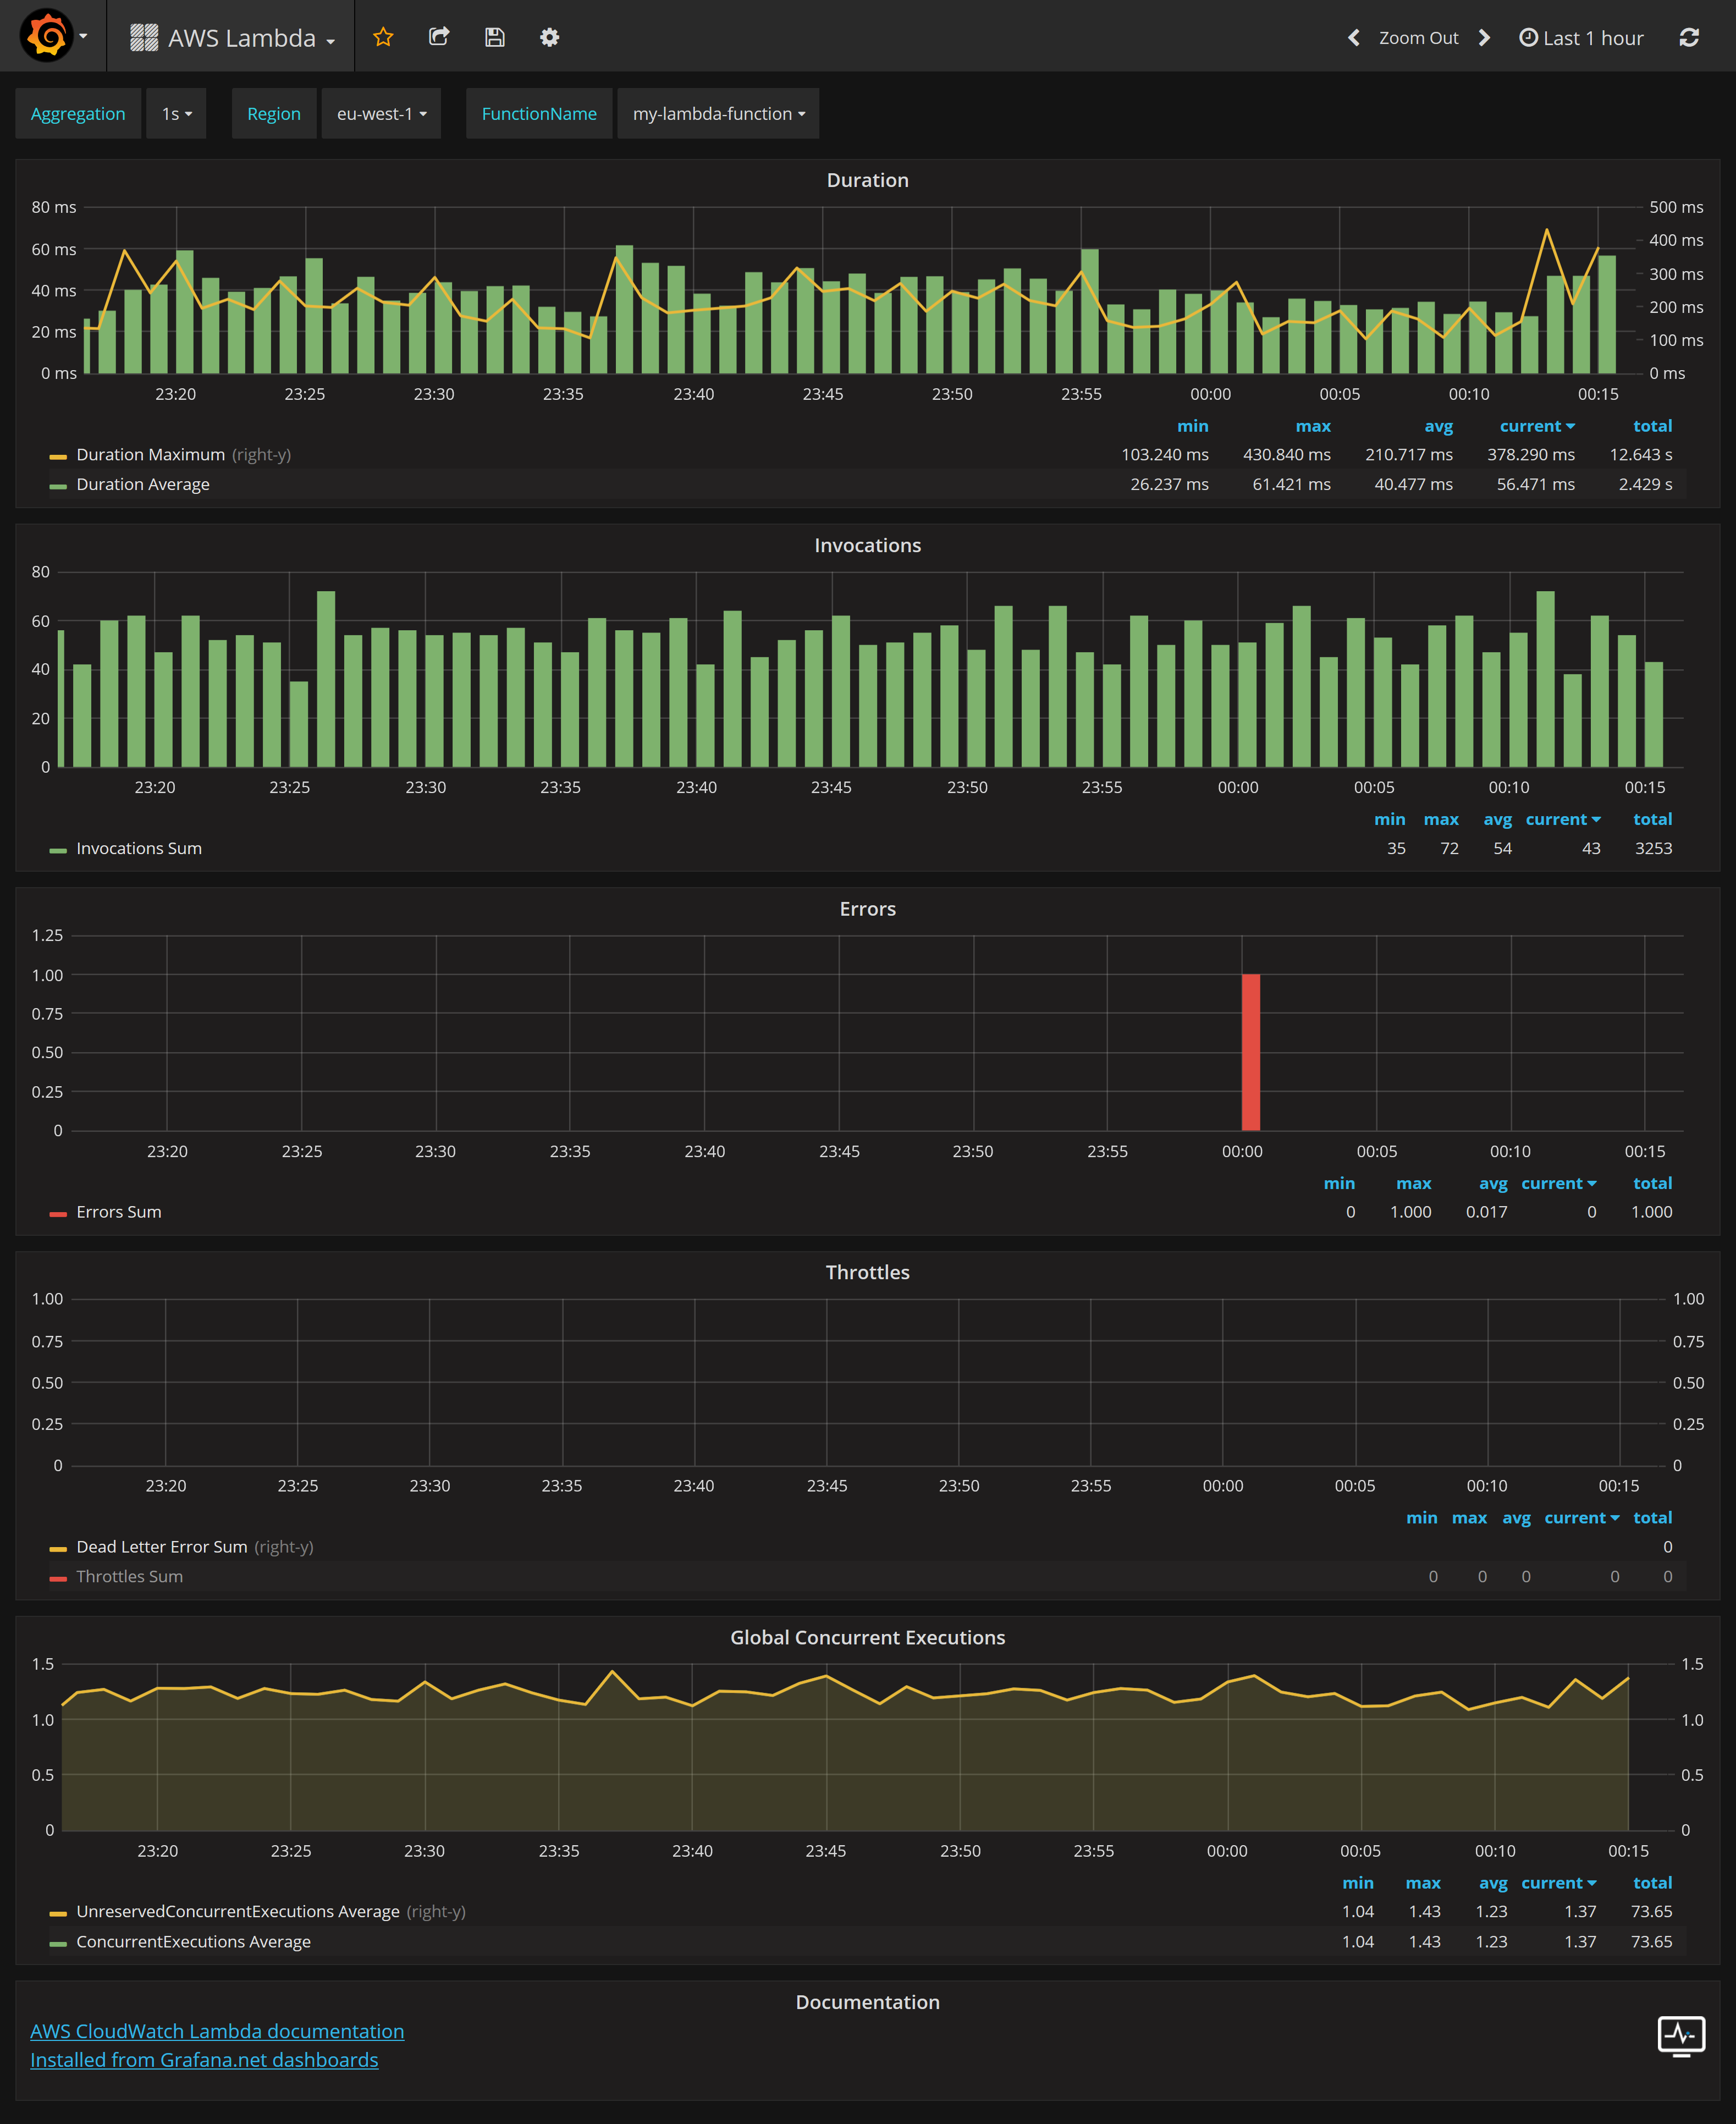Save dashboard with floppy disk icon
The height and width of the screenshot is (2124, 1736).
495,37
